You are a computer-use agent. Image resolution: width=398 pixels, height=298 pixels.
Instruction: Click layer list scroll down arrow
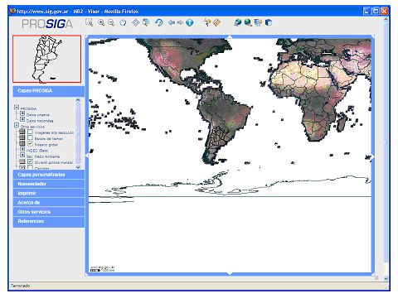(x=78, y=167)
